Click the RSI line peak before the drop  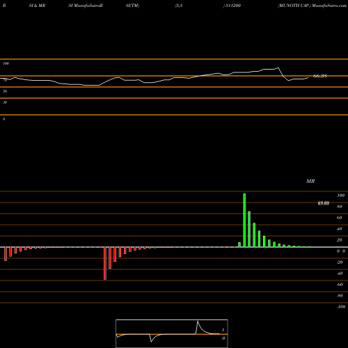click(x=278, y=68)
